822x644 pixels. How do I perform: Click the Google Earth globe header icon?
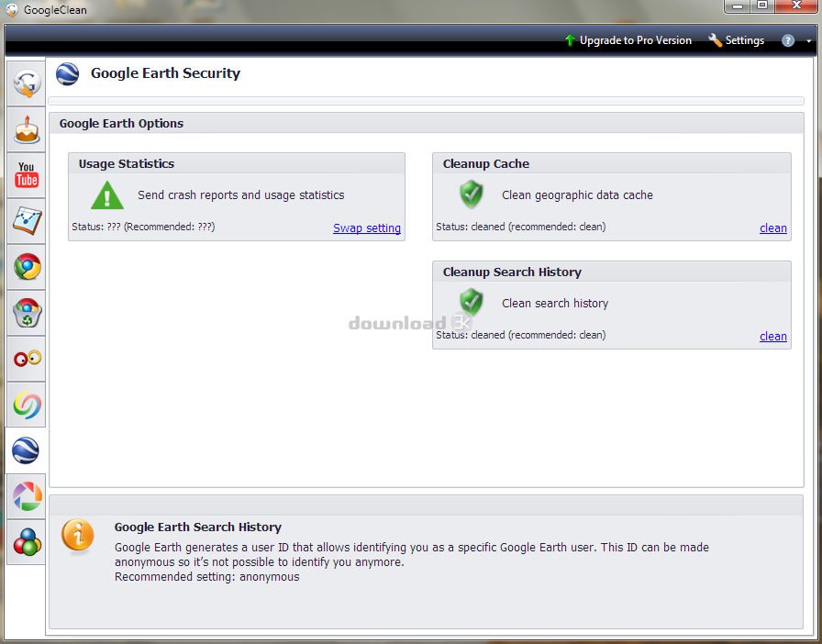(x=68, y=74)
